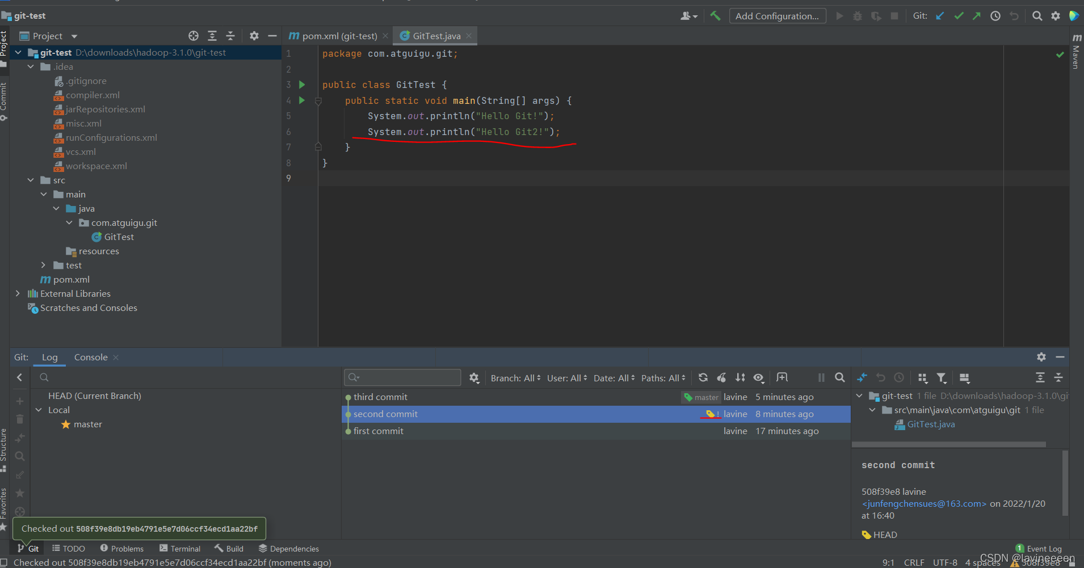Run the main method gutter arrow
This screenshot has height=568, width=1084.
pyautogui.click(x=302, y=100)
